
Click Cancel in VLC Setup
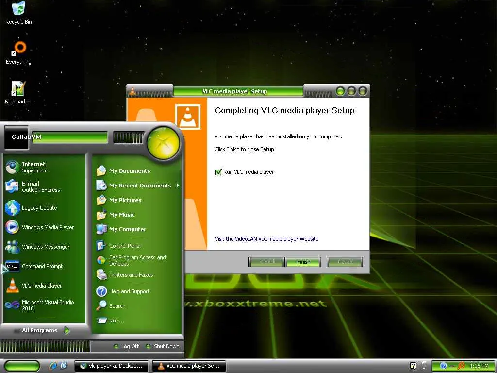coord(345,262)
